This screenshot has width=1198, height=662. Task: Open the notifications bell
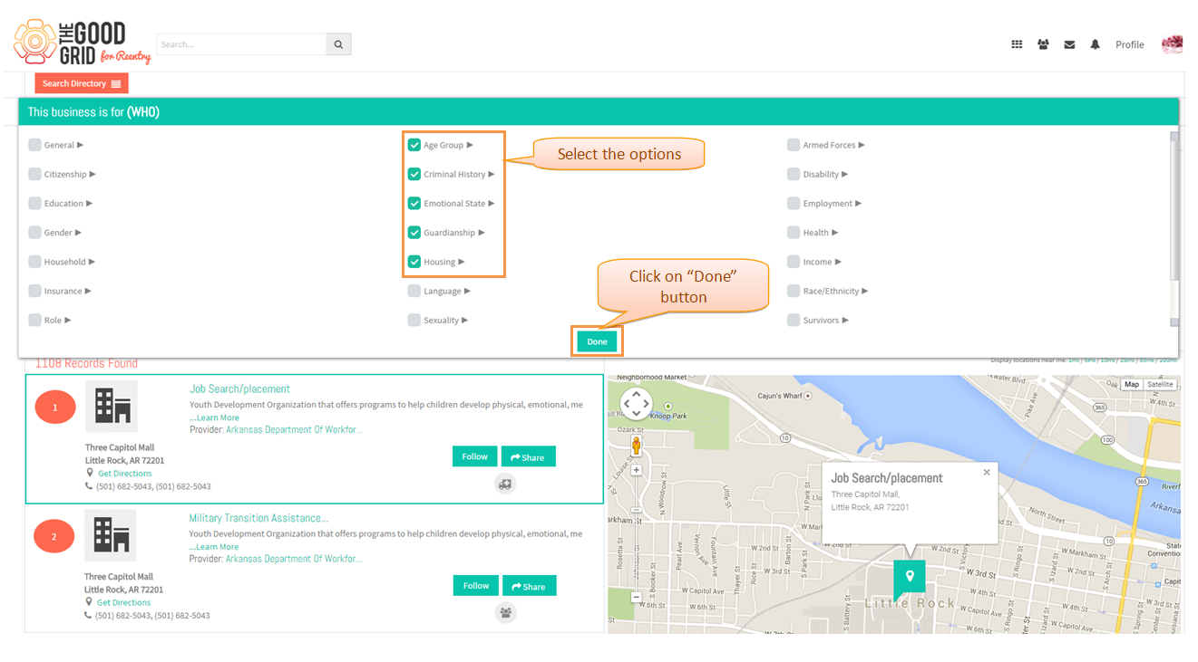(1095, 44)
